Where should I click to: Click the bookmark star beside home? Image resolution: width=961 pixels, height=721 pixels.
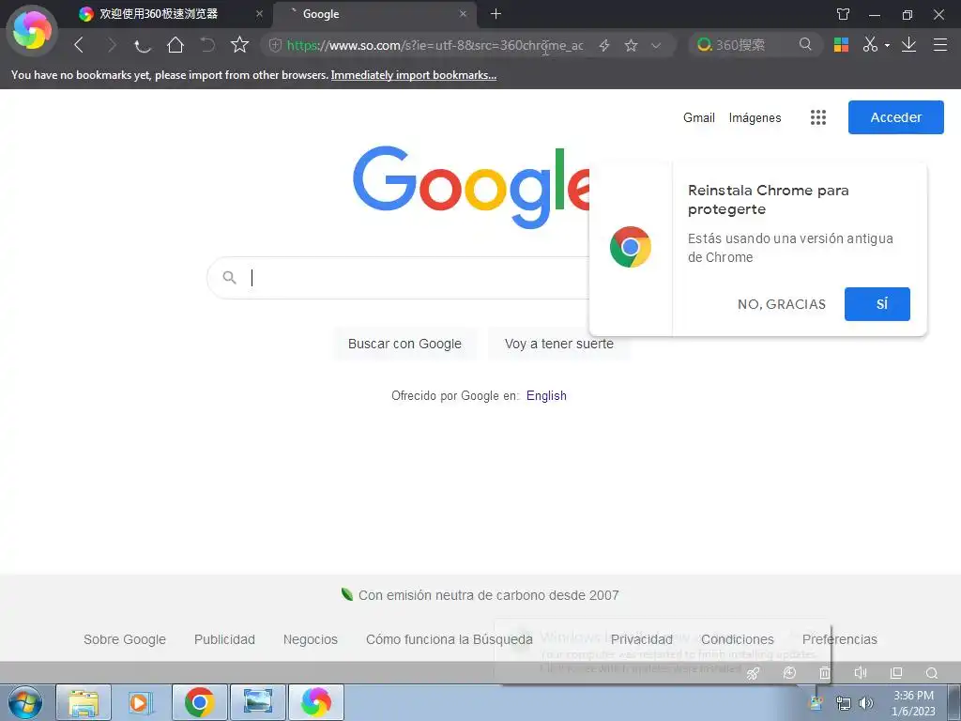239,45
